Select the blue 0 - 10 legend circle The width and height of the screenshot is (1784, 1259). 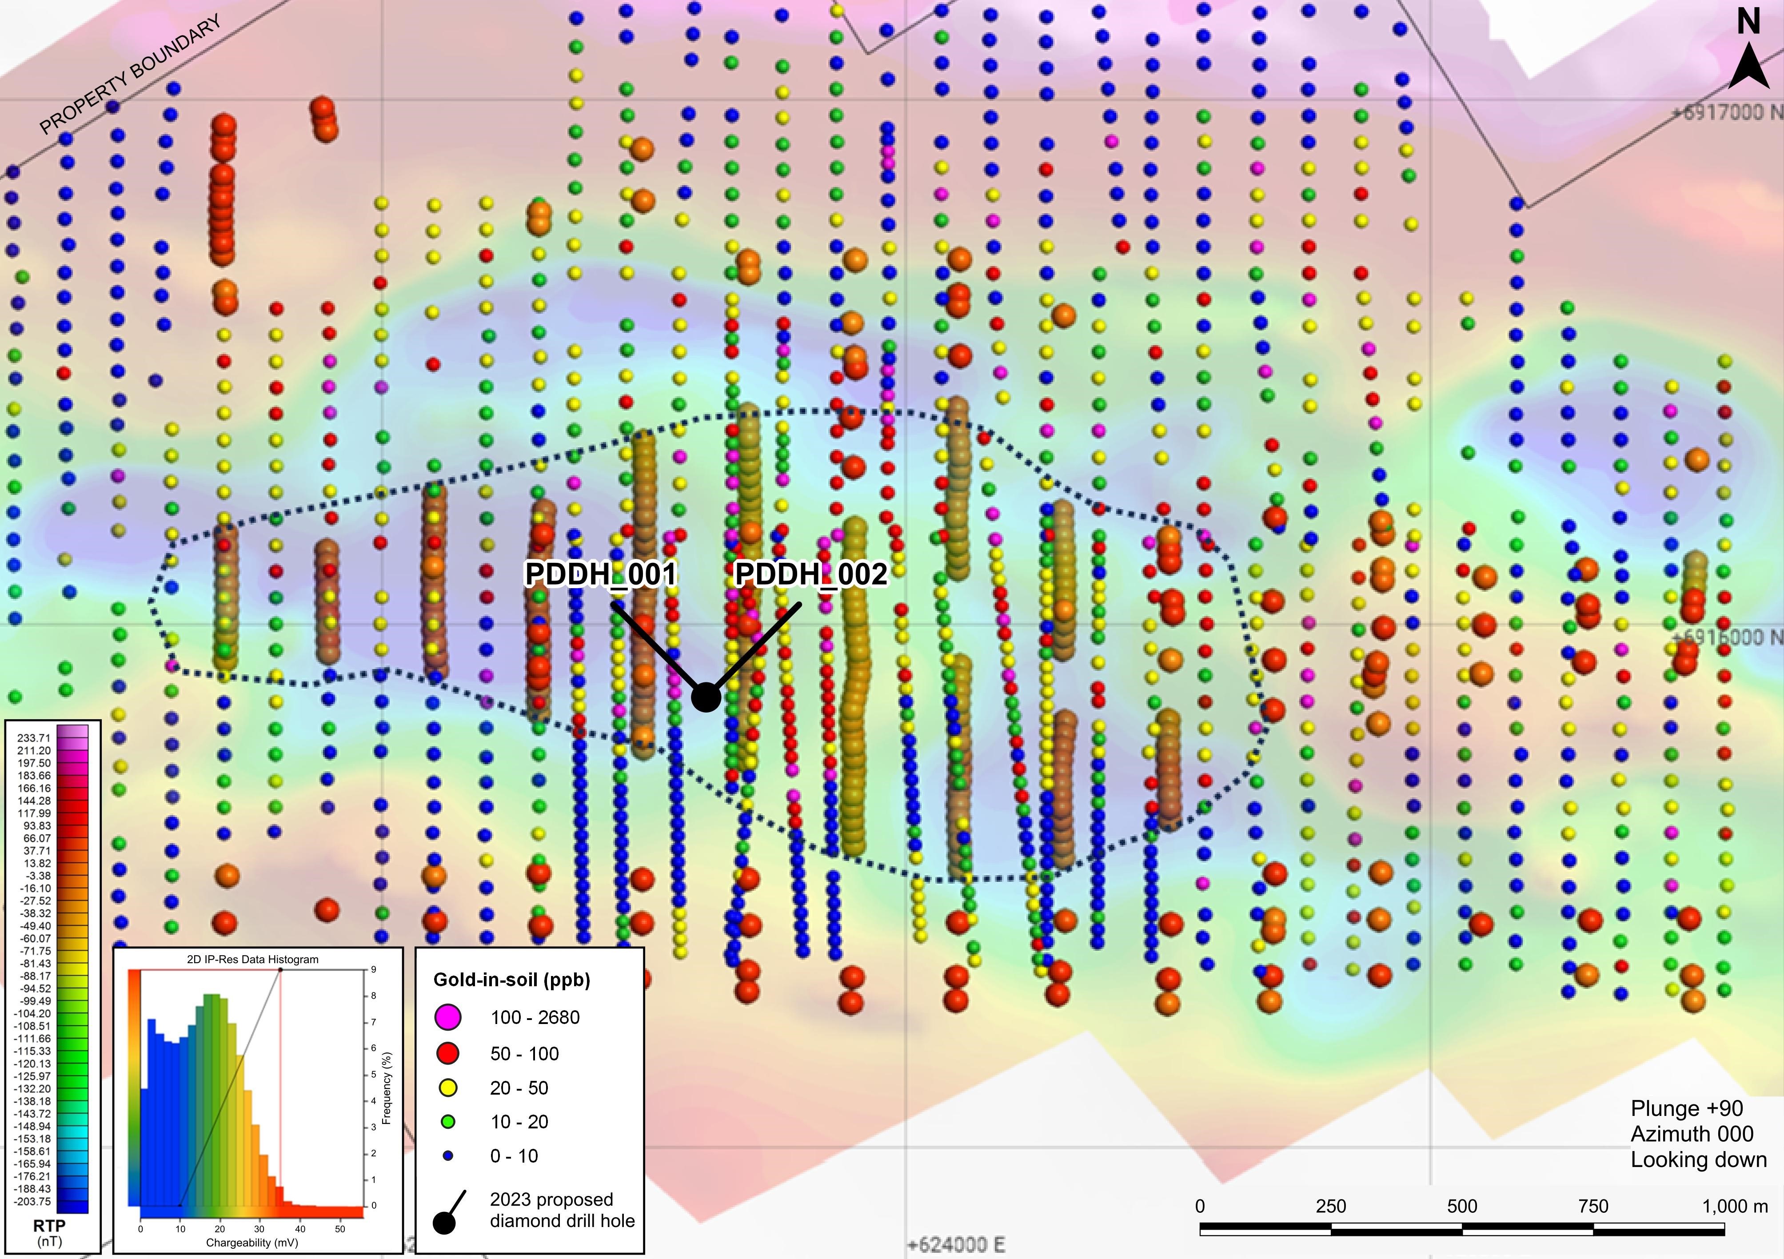click(x=447, y=1155)
